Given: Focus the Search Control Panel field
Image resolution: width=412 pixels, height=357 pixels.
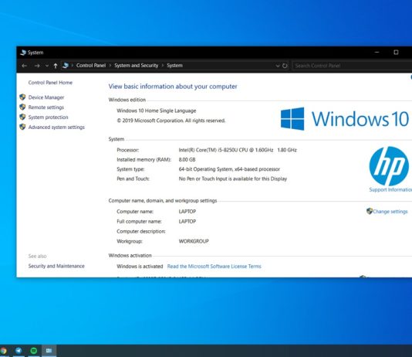Looking at the screenshot, I should 352,66.
